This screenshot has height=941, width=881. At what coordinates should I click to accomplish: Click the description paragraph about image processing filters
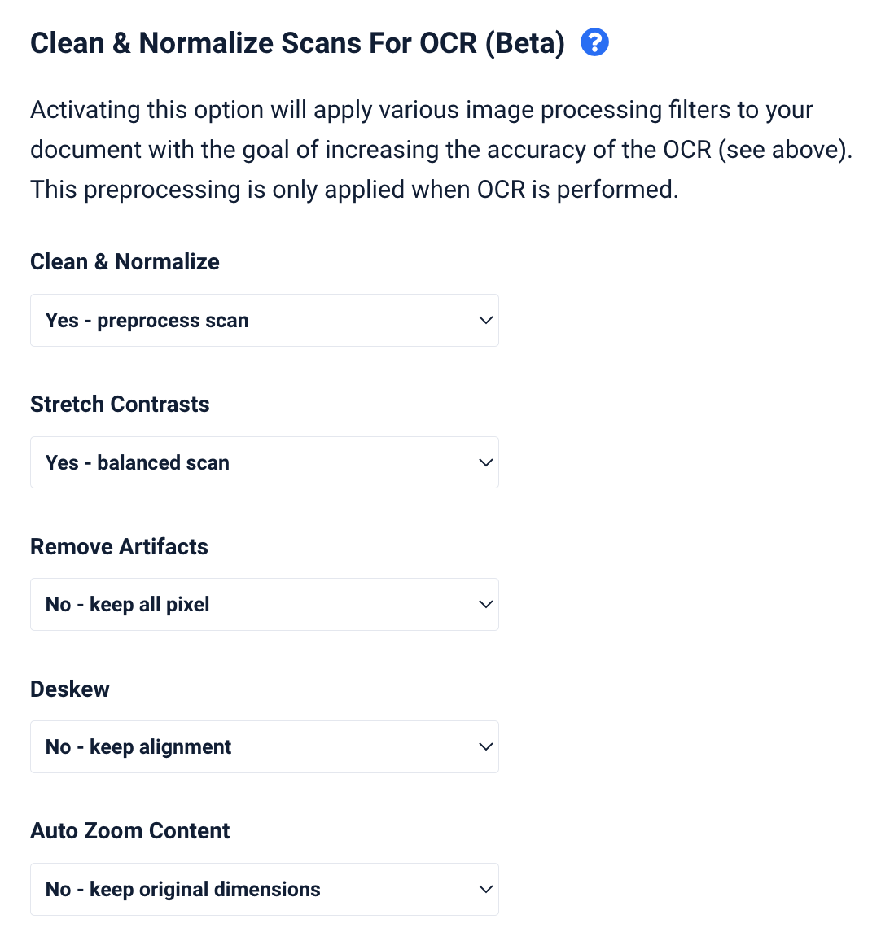click(x=441, y=150)
